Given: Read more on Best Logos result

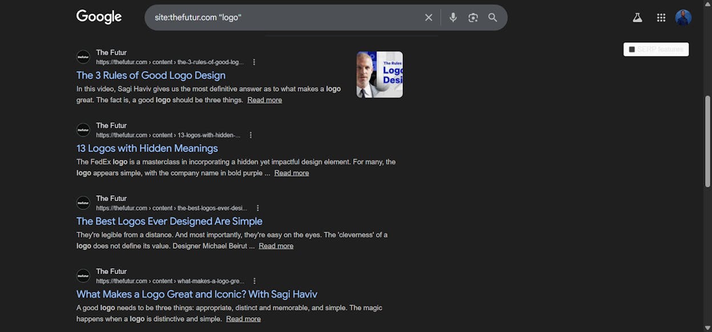Looking at the screenshot, I should pos(276,245).
